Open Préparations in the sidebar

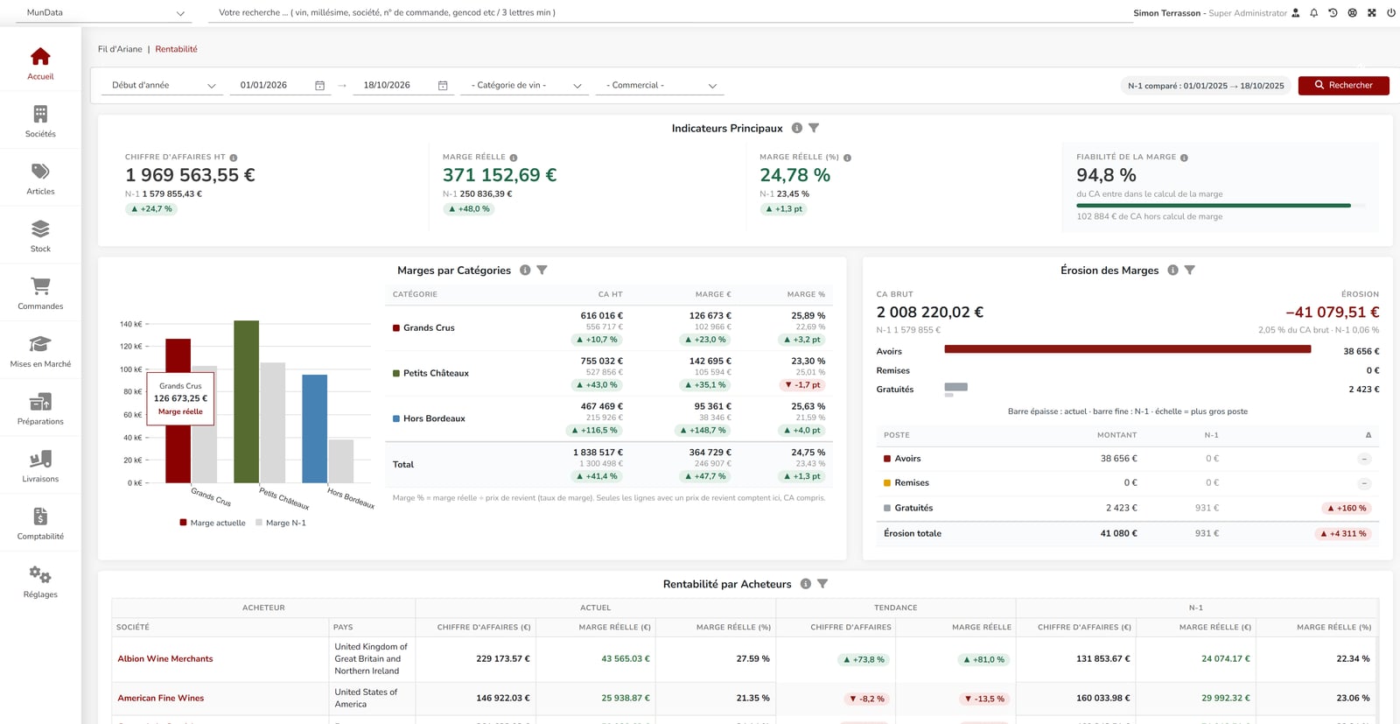[40, 409]
